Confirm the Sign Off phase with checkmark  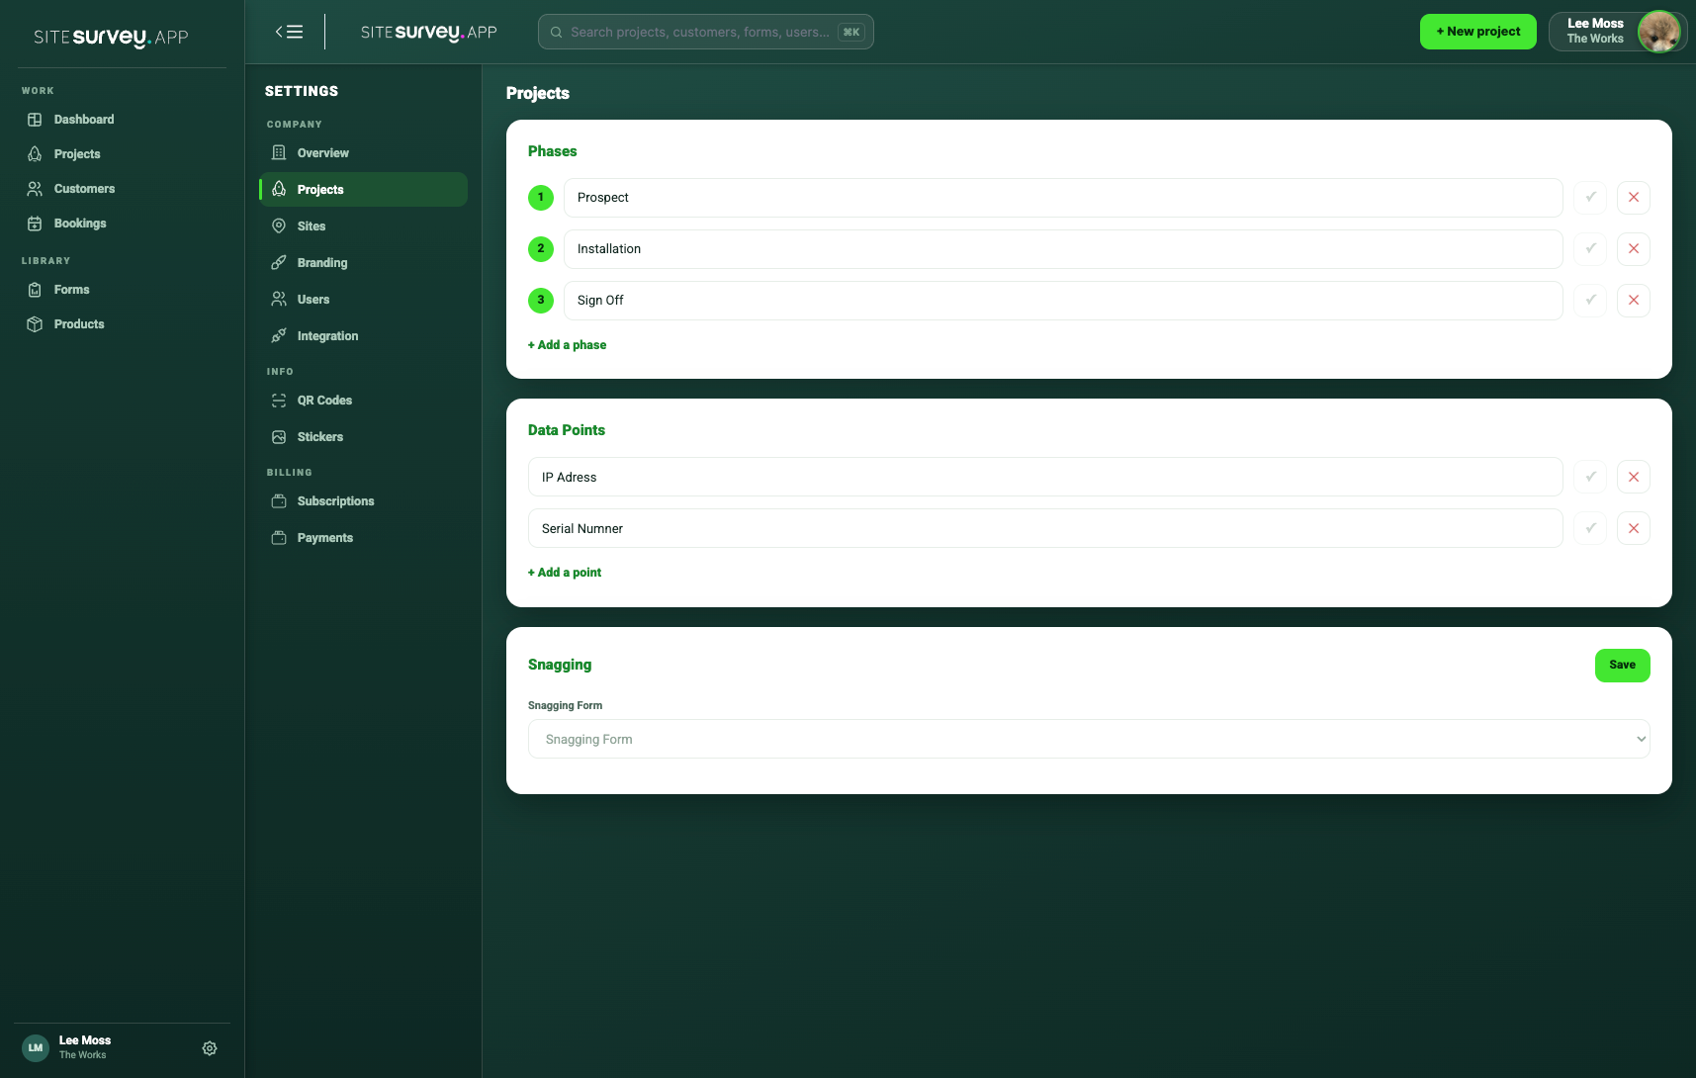[x=1590, y=301]
